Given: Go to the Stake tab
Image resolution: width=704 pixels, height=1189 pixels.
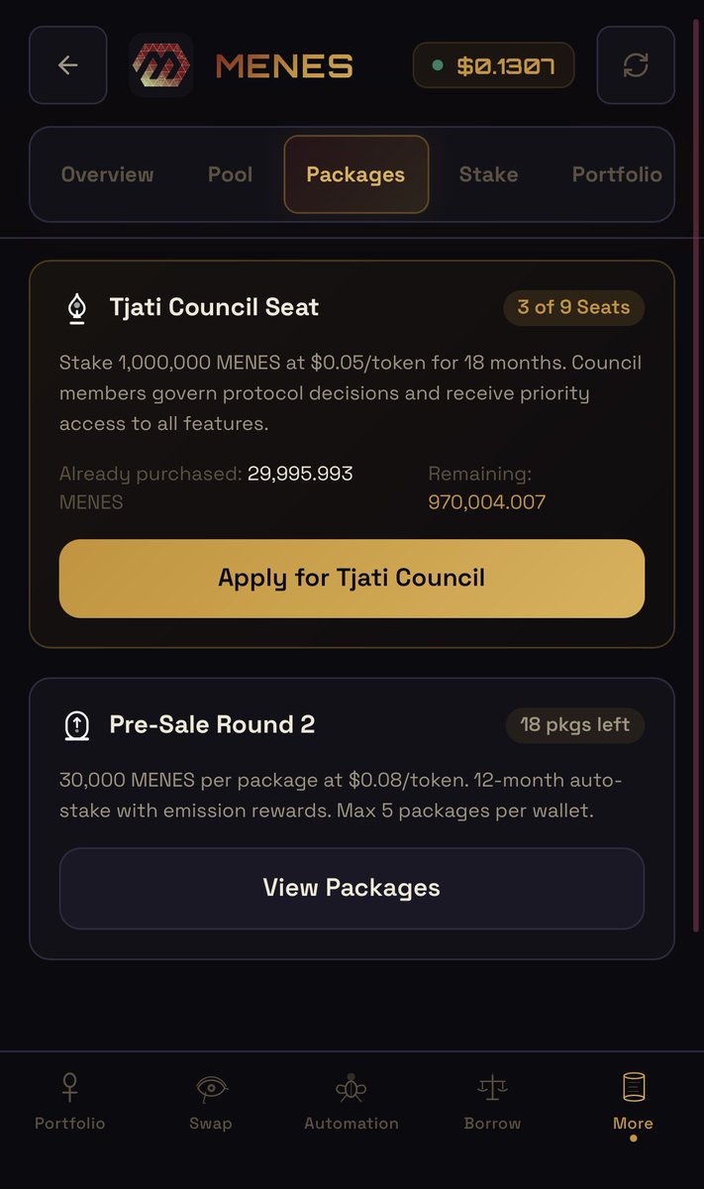Looking at the screenshot, I should 488,174.
